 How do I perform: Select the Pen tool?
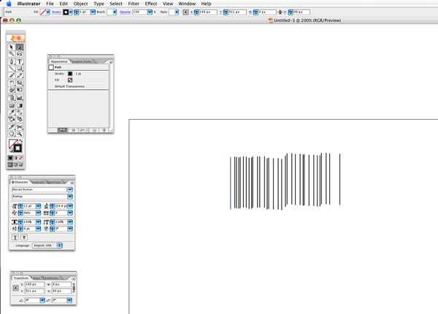pos(12,61)
